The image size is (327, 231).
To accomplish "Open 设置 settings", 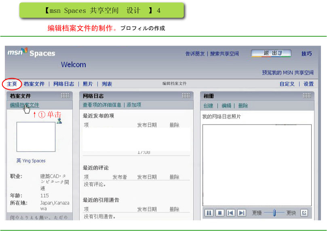I will pyautogui.click(x=308, y=84).
